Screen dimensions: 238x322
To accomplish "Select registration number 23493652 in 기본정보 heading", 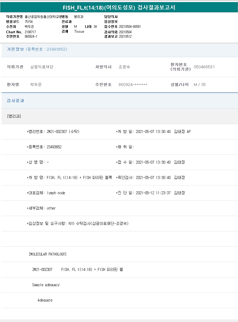I will (x=57, y=49).
